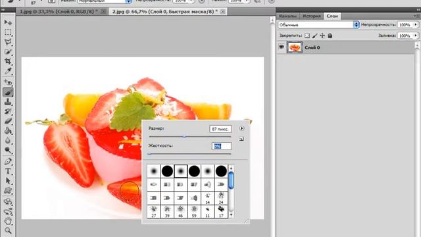
Task: Select the Quick Selection tool
Action: 8,51
